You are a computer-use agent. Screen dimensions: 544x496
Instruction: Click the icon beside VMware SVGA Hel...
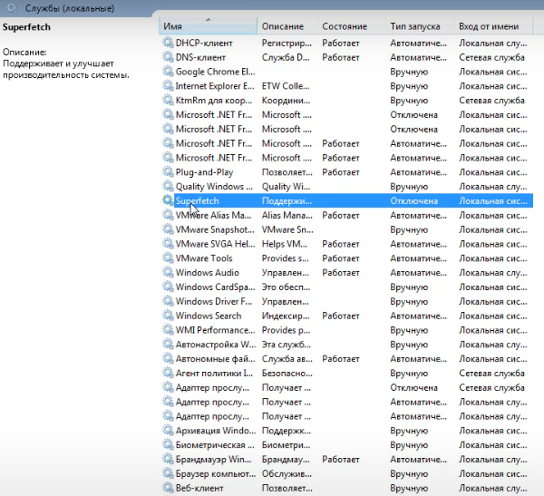click(x=168, y=244)
